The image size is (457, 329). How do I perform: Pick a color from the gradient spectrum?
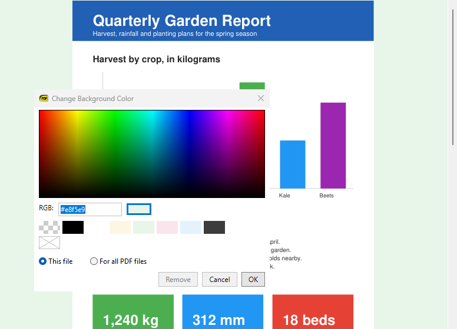coord(152,154)
